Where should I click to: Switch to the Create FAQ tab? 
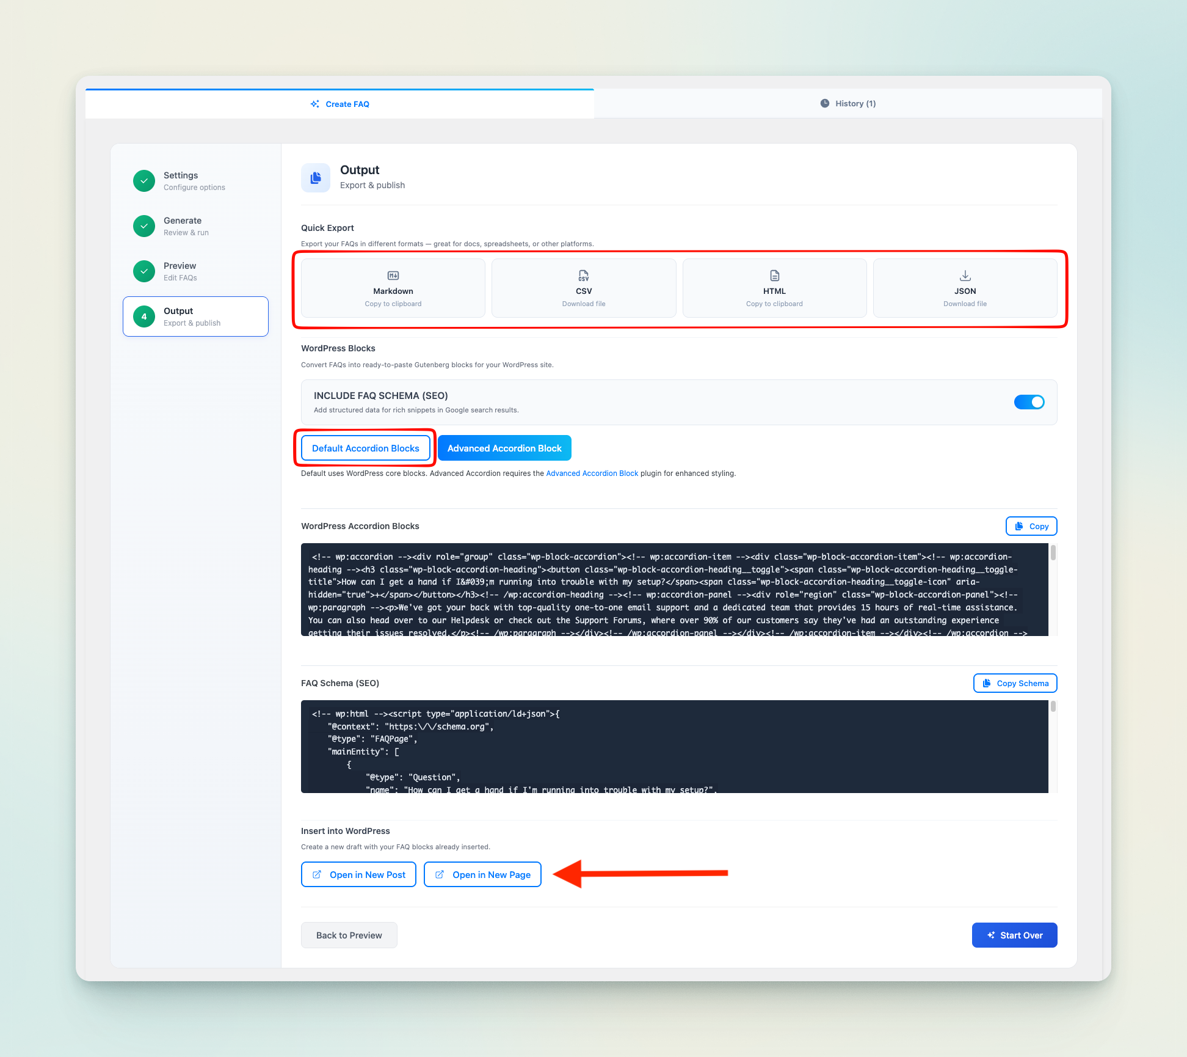coord(340,104)
